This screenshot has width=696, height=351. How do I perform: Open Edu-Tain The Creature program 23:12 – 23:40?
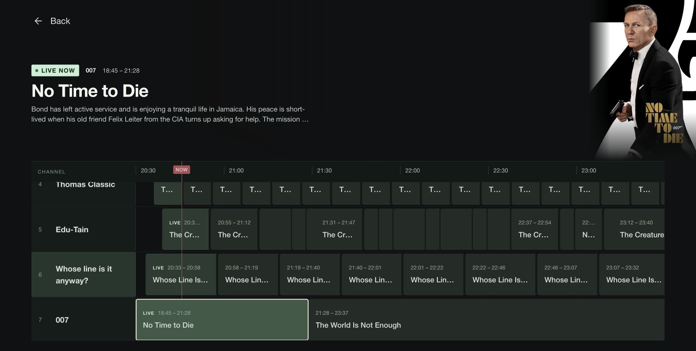point(634,229)
